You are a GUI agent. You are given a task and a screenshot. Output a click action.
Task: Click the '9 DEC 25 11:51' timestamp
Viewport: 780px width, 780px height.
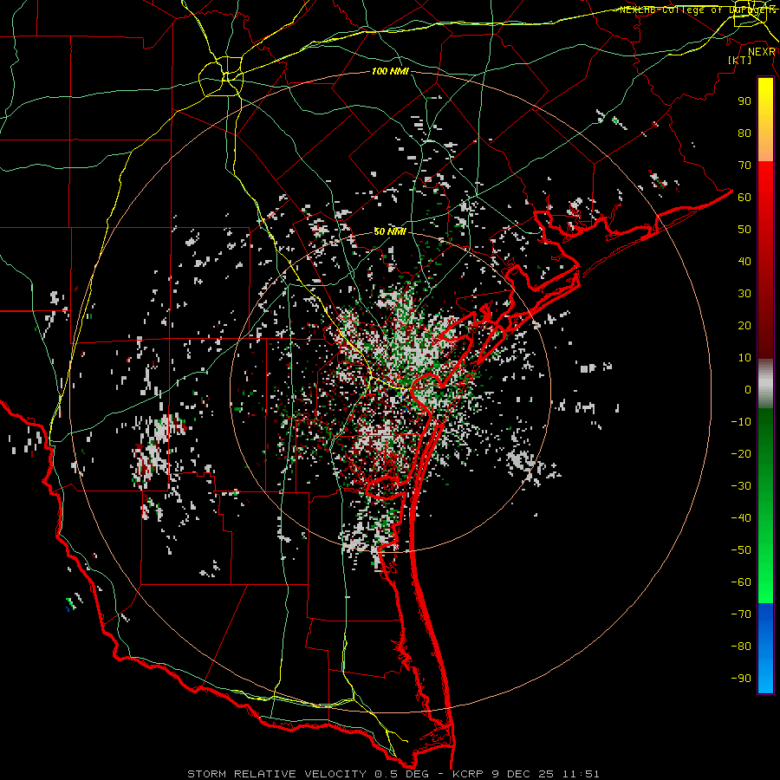tap(545, 774)
